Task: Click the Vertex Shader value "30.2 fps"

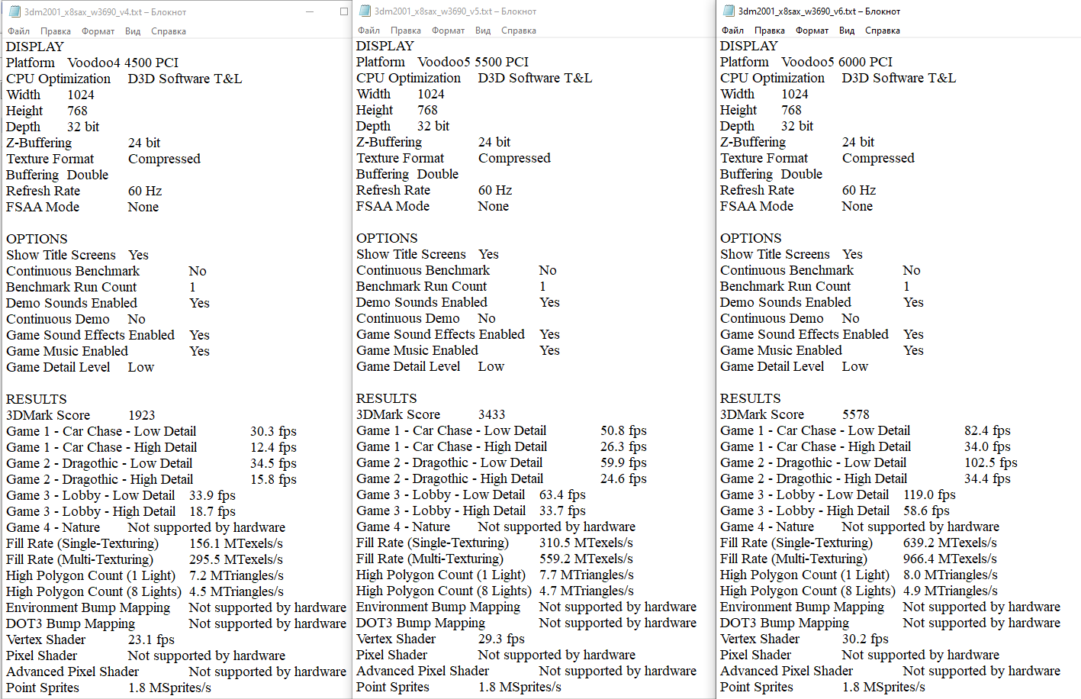Action: [x=865, y=639]
